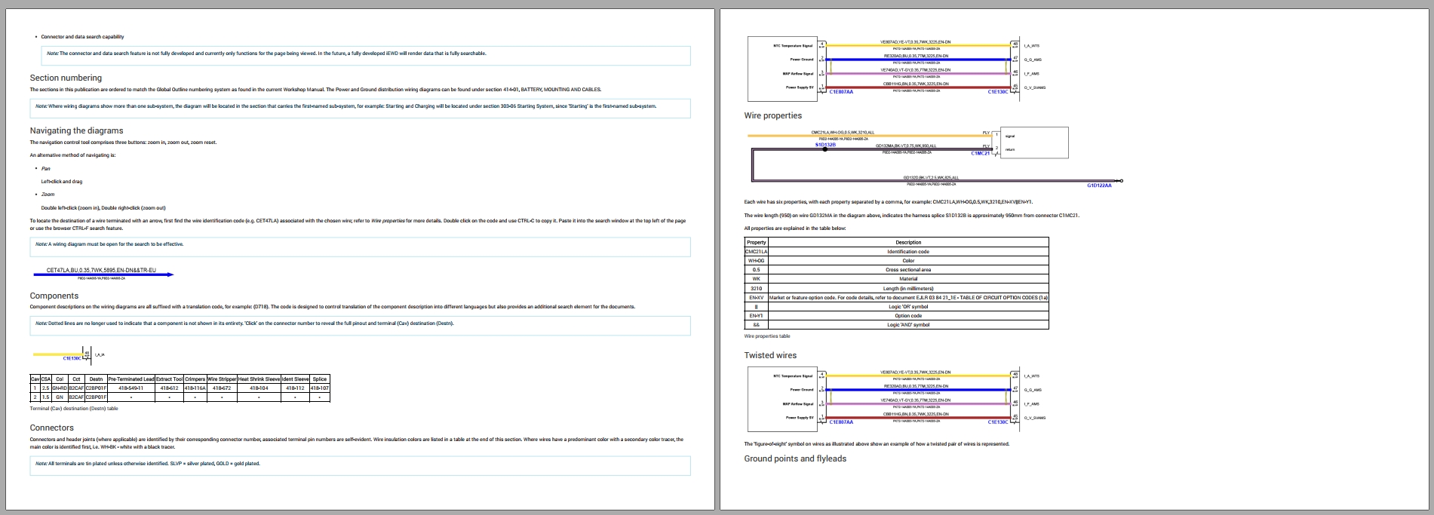Click the cell value 418-672
The image size is (1434, 515).
tap(222, 388)
